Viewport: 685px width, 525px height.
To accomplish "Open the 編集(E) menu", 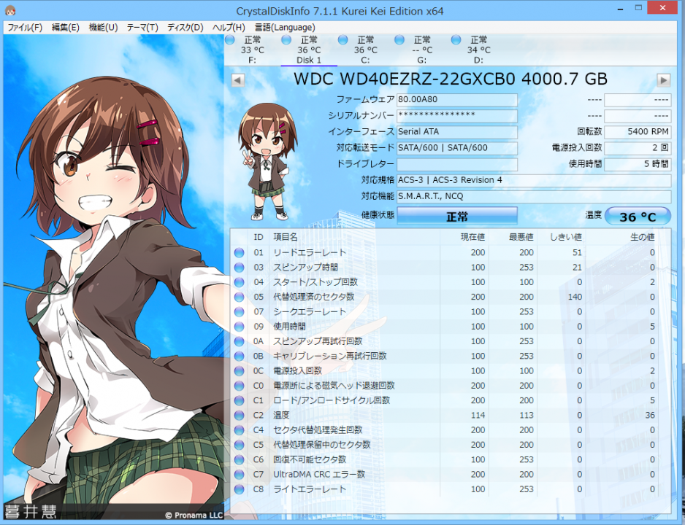I will [x=66, y=28].
